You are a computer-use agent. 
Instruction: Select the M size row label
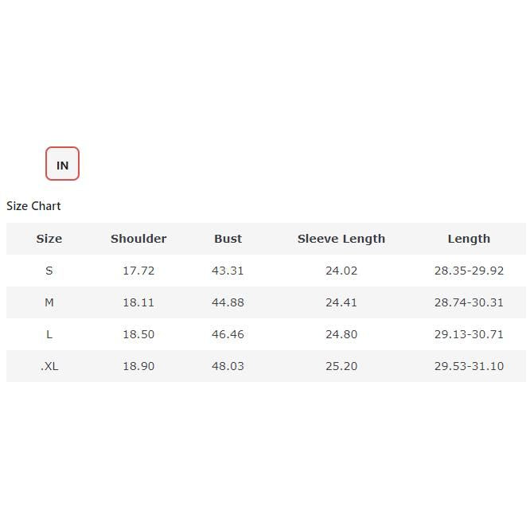pos(49,302)
